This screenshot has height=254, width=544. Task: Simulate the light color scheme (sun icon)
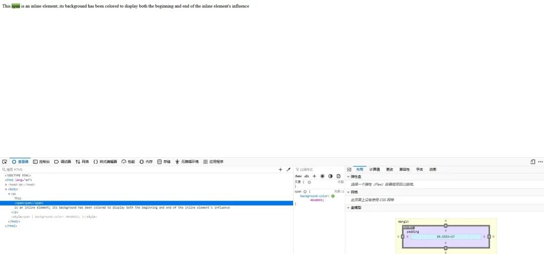pyautogui.click(x=322, y=176)
